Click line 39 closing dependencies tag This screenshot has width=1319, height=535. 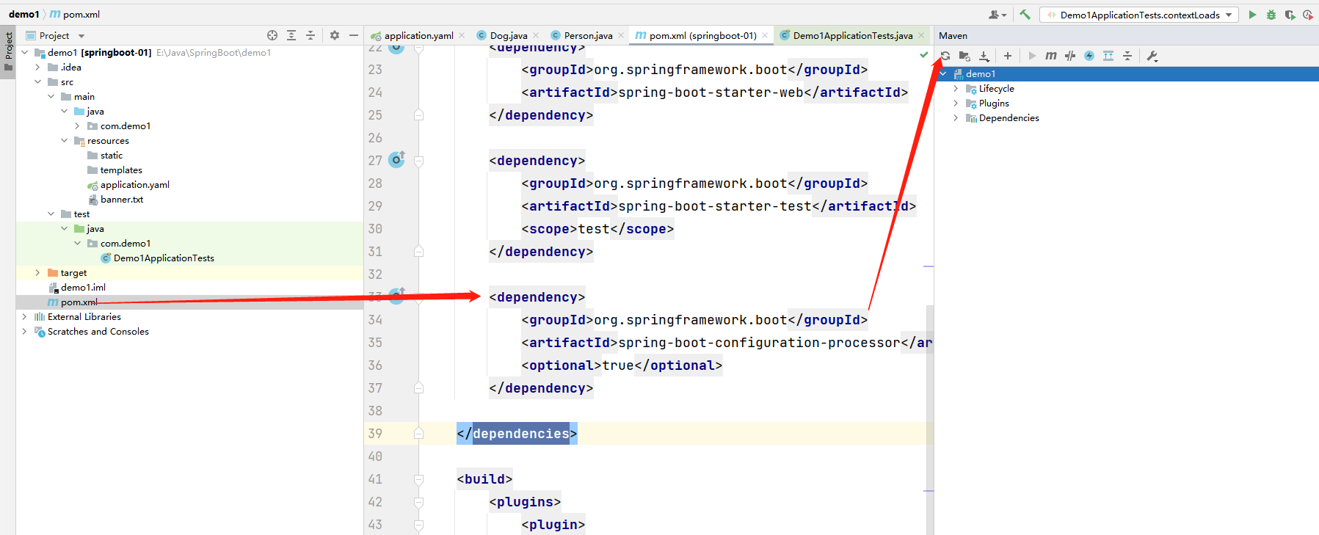(x=517, y=434)
